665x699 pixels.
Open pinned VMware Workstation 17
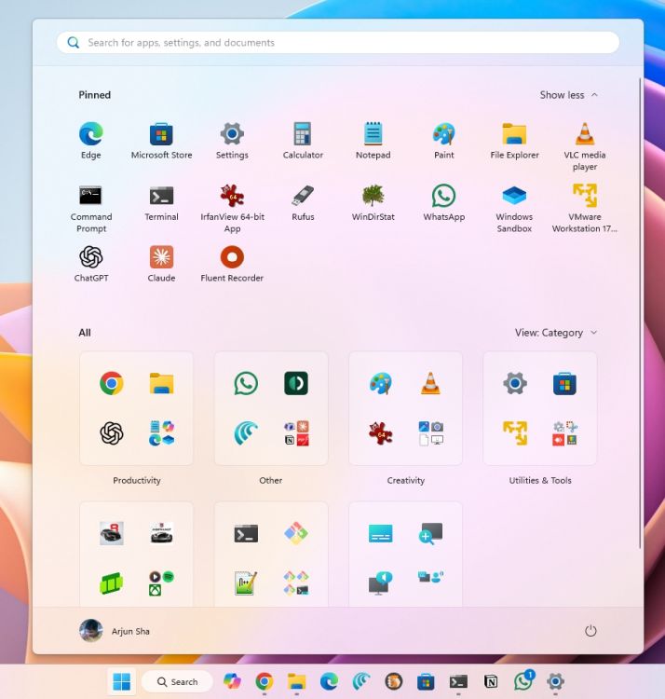tap(585, 208)
